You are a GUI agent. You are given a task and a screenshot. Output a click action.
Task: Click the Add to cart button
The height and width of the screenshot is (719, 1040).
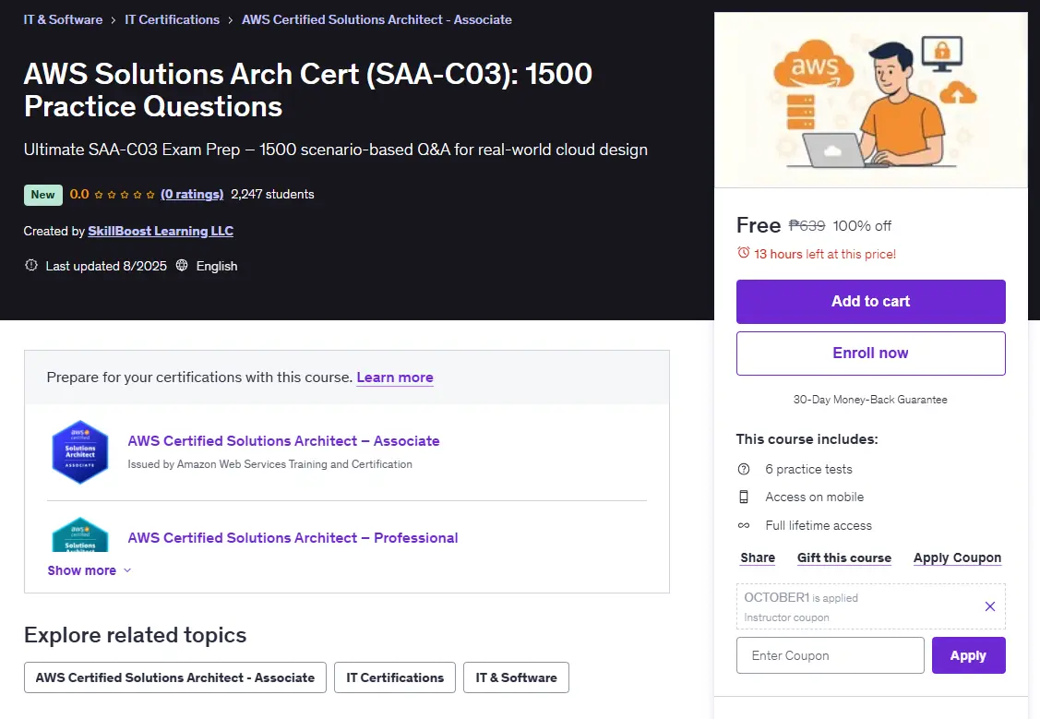870,302
